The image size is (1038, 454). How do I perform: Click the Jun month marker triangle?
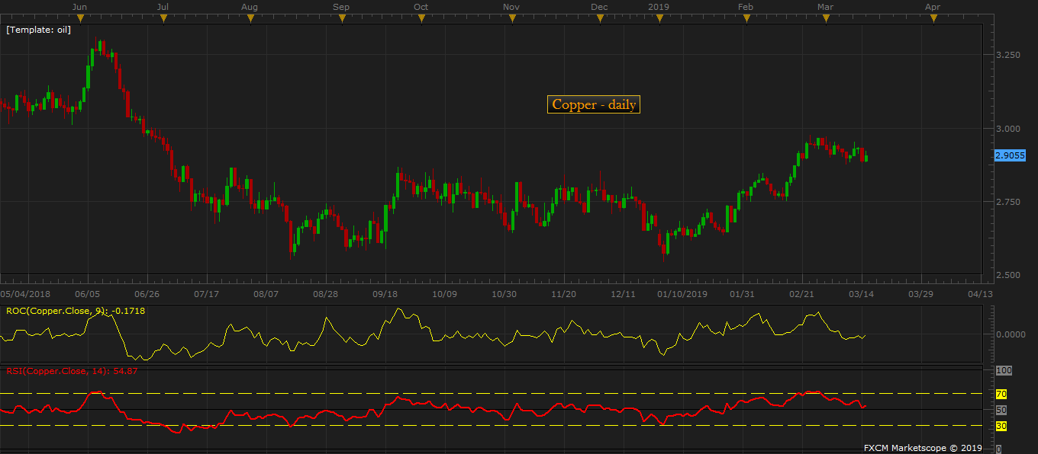point(80,19)
